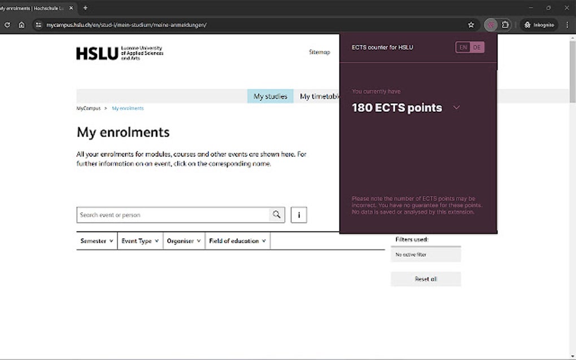The height and width of the screenshot is (360, 576).
Task: Open the Event Type filter dropdown
Action: (x=139, y=240)
